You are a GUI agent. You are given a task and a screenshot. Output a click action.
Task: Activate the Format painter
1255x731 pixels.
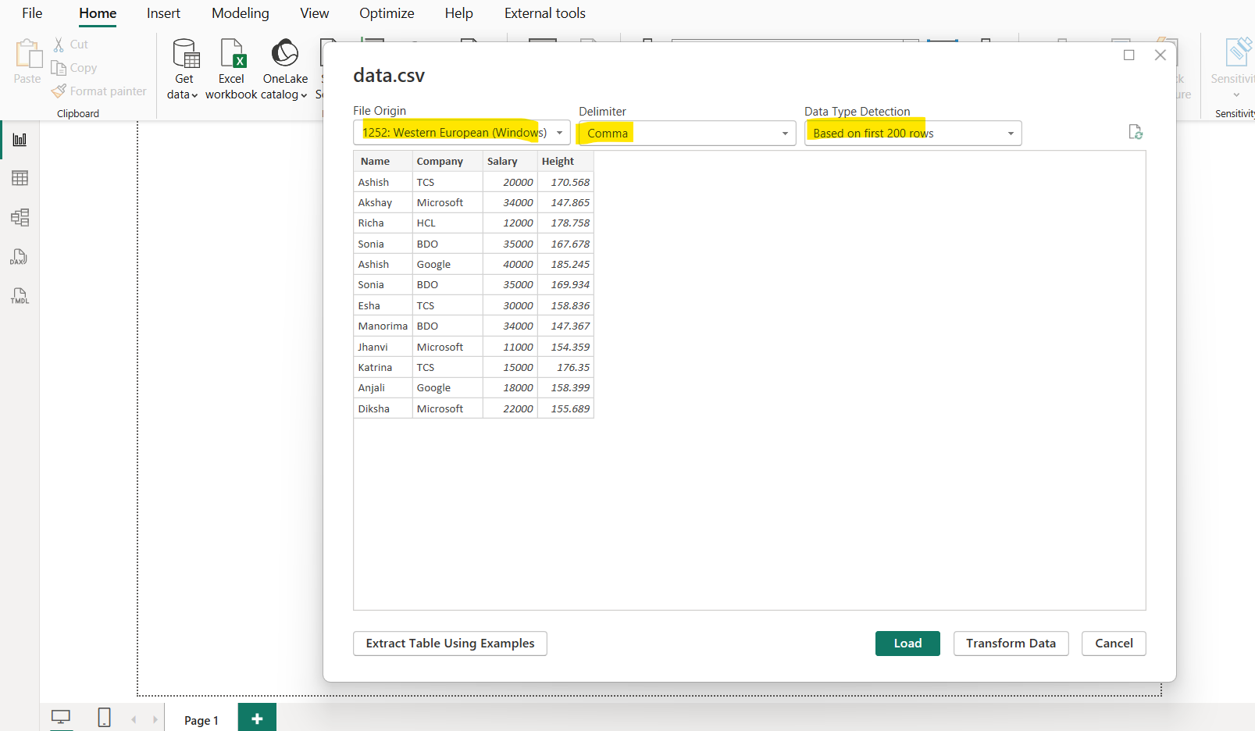click(x=98, y=91)
